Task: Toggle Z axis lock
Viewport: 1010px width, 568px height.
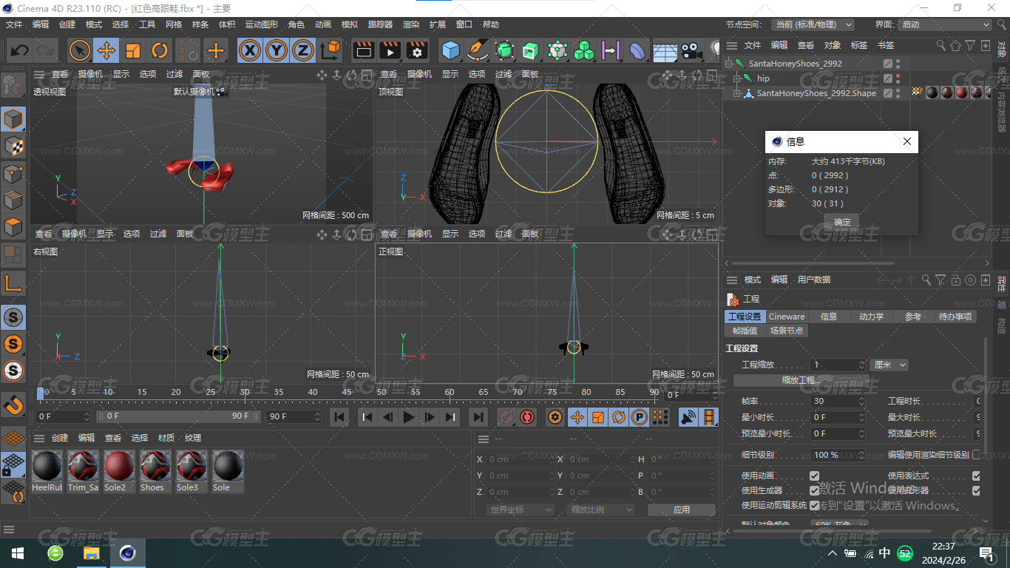Action: point(303,50)
